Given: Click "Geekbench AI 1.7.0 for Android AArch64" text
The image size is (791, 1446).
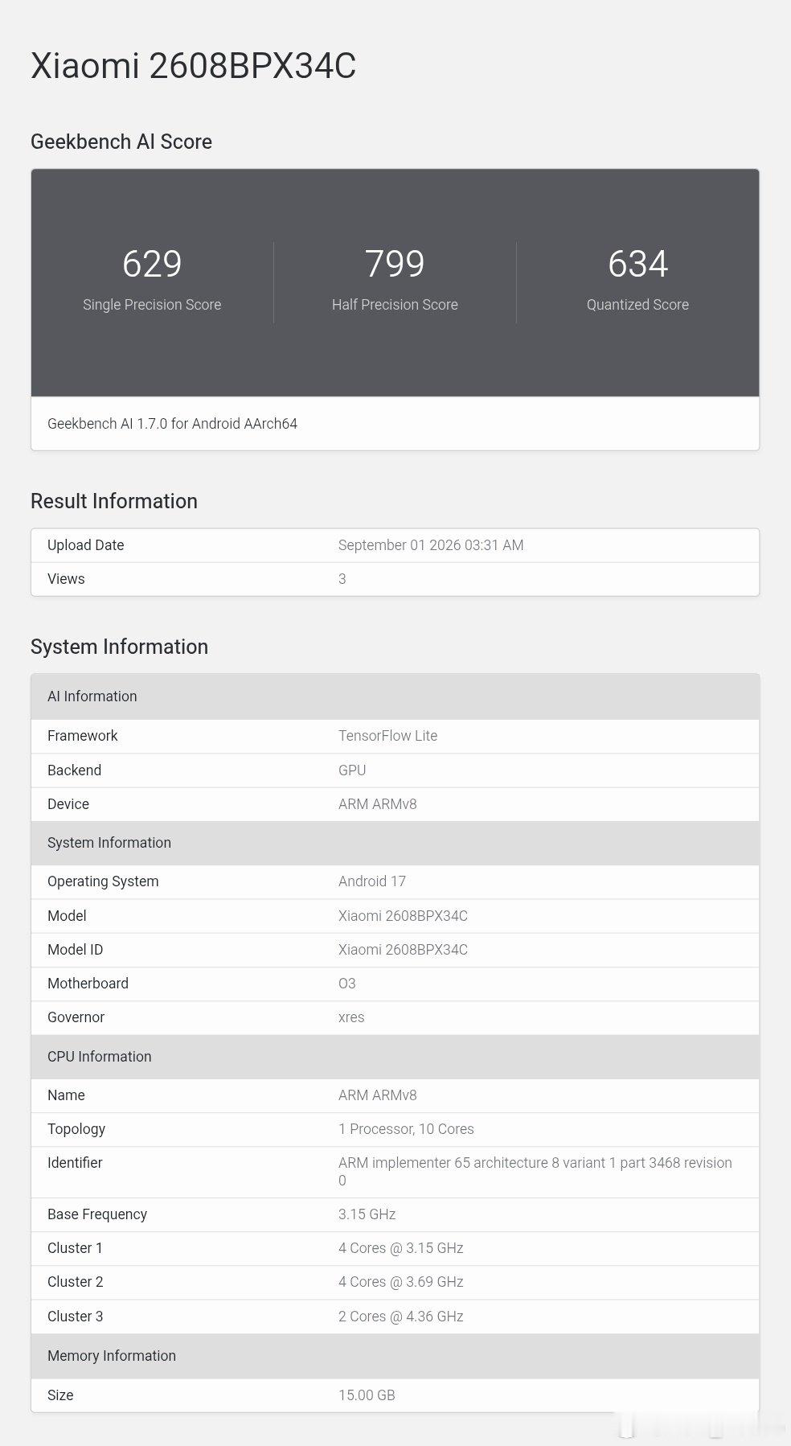Looking at the screenshot, I should click(172, 424).
